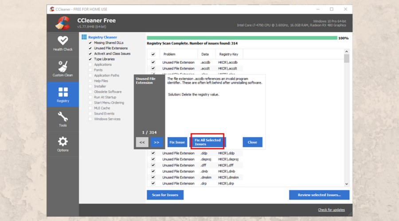Screen dimensions: 399x221
Task: Go to previous issue with << button
Action: click(142, 142)
